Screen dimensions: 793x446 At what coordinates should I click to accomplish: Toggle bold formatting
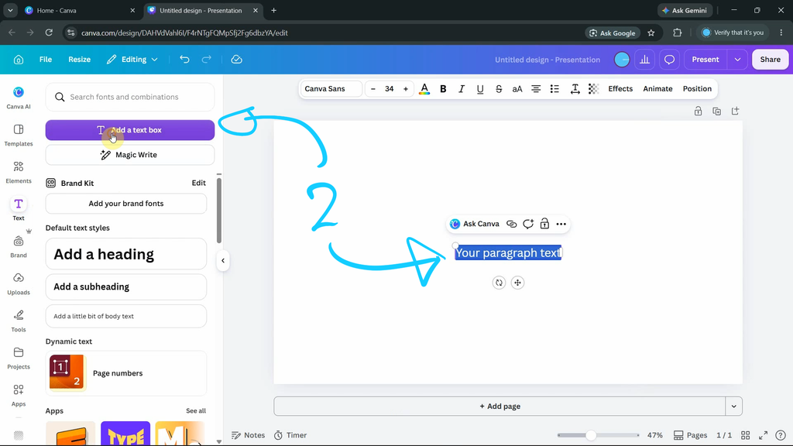pos(443,89)
